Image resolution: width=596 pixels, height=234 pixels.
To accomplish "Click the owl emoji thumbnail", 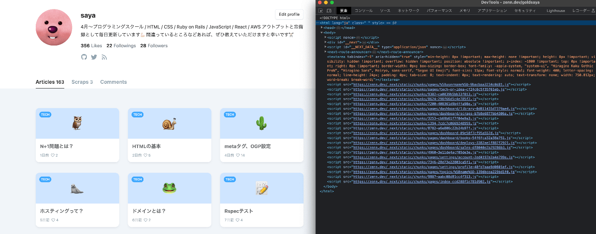I will (x=77, y=123).
